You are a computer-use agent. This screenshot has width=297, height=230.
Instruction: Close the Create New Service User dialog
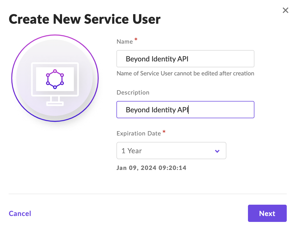(x=285, y=10)
